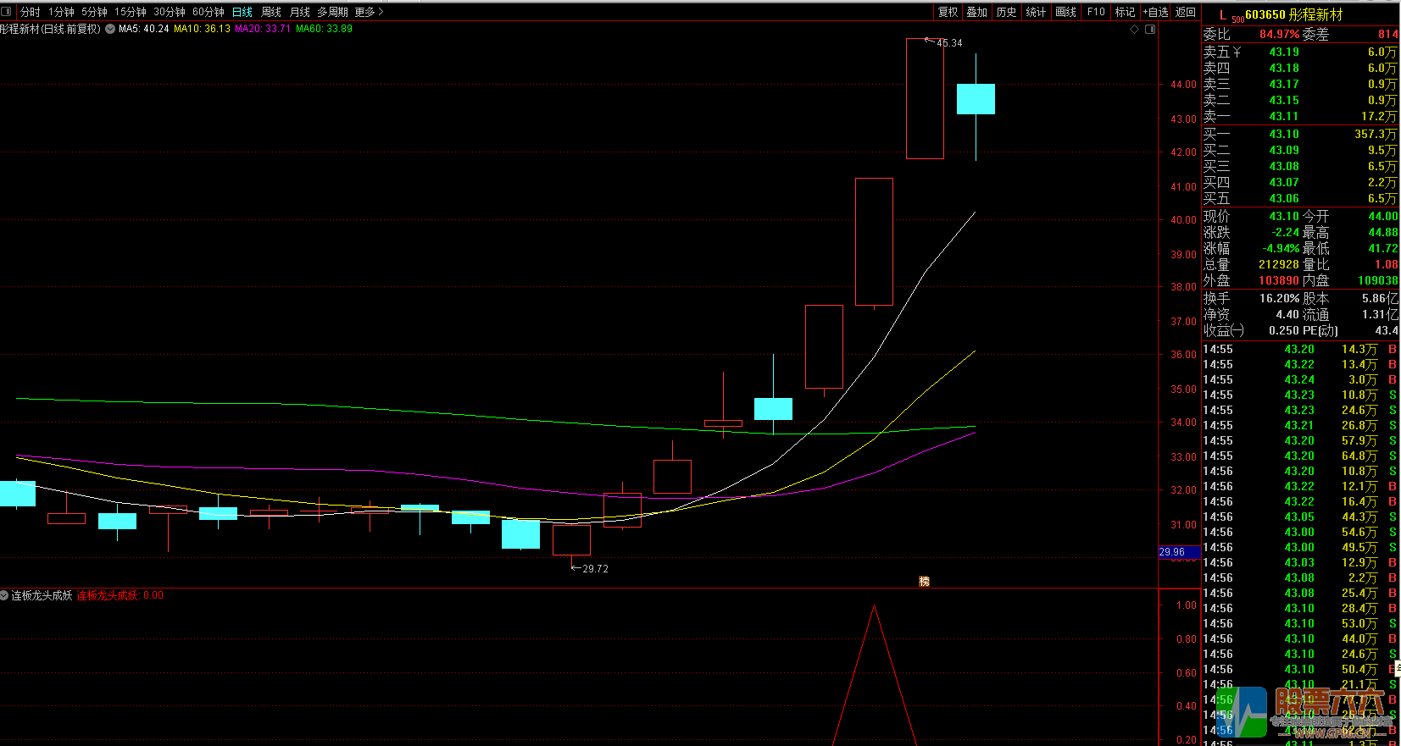Viewport: 1401px width, 746px height.
Task: Click the 返回 back button
Action: pyautogui.click(x=1185, y=12)
